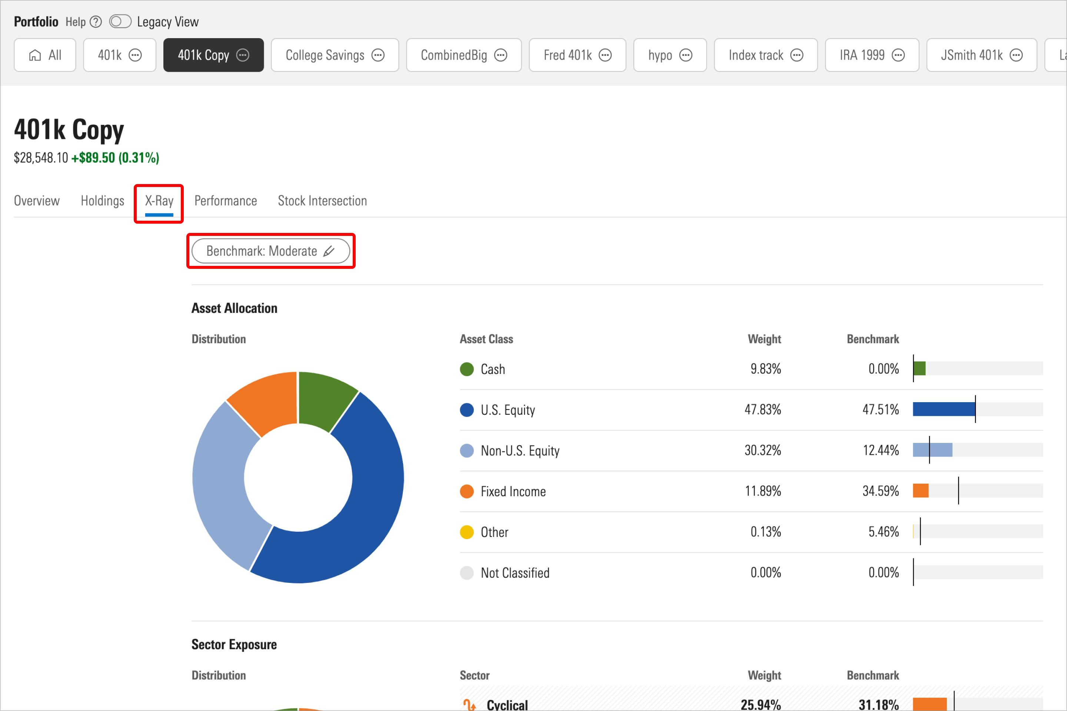The height and width of the screenshot is (711, 1067).
Task: Click the Not Classified label
Action: 515,573
